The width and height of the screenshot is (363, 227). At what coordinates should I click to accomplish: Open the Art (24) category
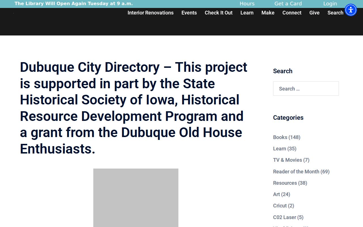click(282, 194)
